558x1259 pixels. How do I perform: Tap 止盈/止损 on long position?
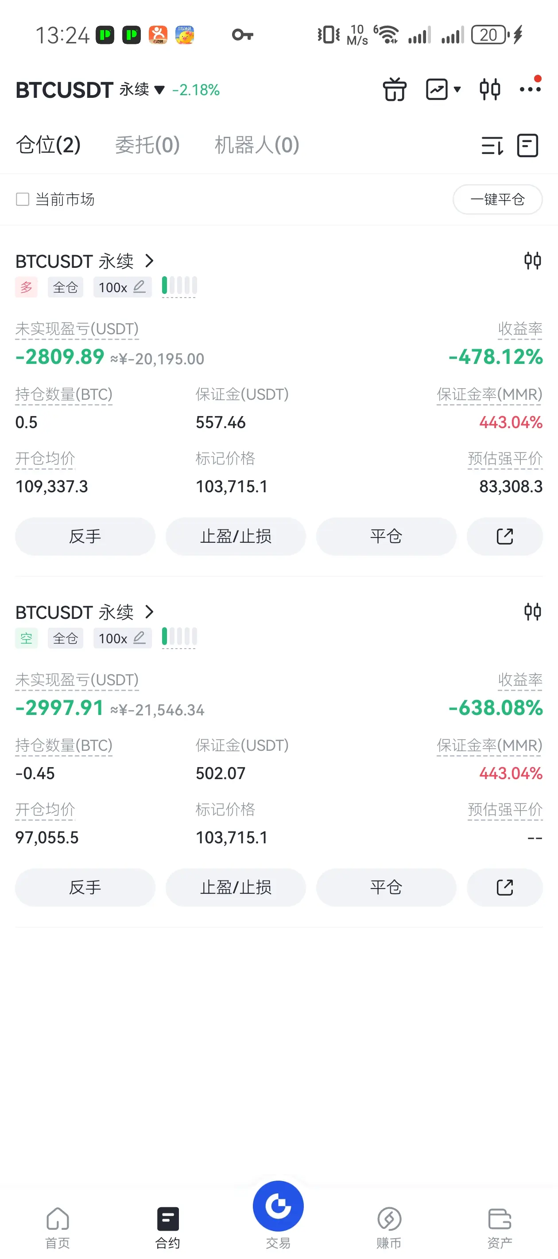coord(236,536)
